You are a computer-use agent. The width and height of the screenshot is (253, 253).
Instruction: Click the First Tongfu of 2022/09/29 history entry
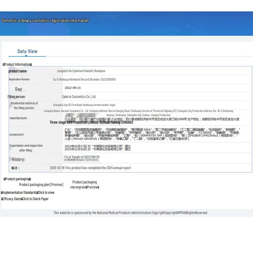pos(82,157)
